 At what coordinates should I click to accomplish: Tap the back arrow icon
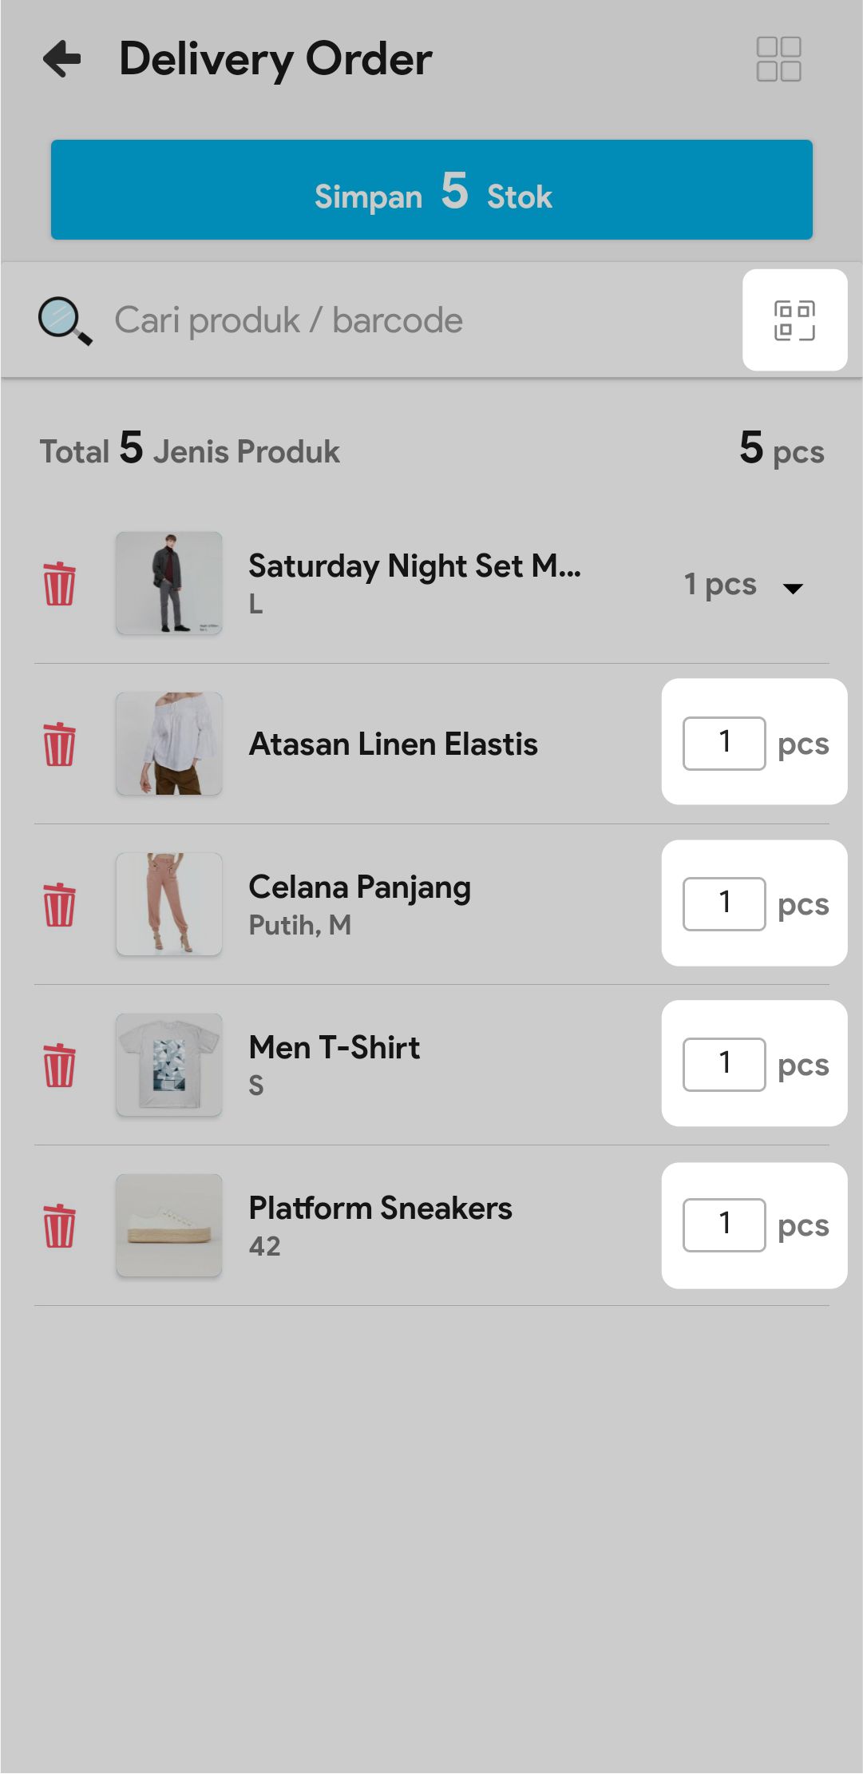coord(62,59)
